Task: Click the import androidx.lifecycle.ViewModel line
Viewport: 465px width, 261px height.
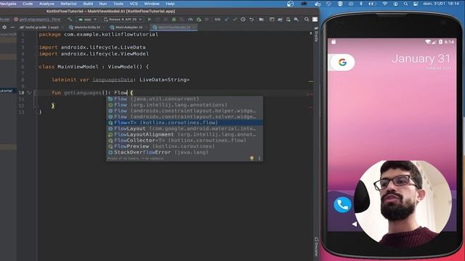Action: tap(94, 54)
